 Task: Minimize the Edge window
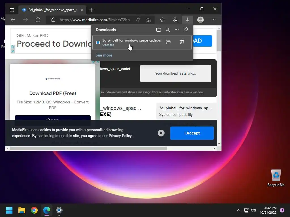[189, 9]
